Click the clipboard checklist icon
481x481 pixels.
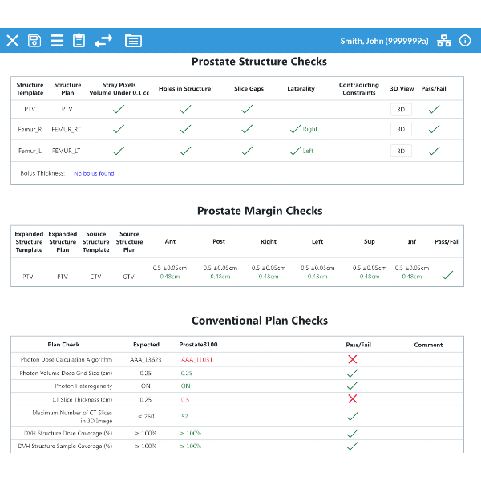pyautogui.click(x=79, y=41)
